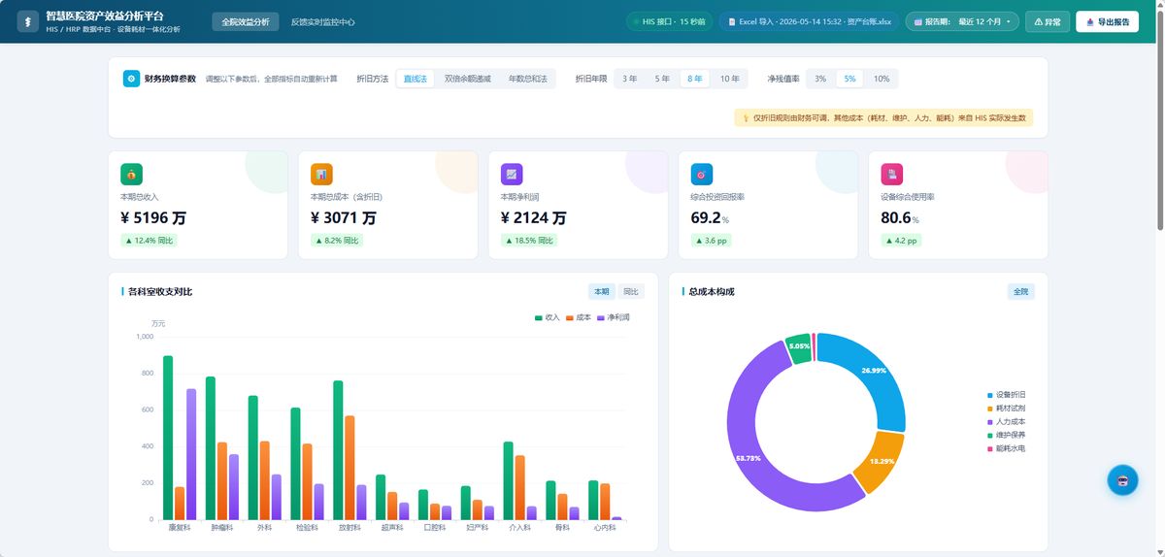Click the 设备综合使用率 icon
The width and height of the screenshot is (1165, 557).
point(892,174)
